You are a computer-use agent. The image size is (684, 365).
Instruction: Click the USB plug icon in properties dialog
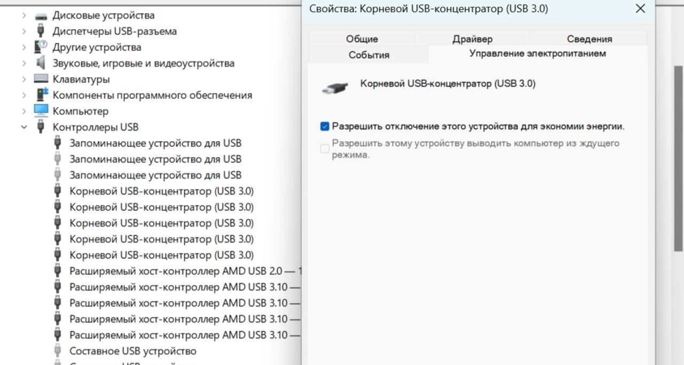[x=335, y=88]
